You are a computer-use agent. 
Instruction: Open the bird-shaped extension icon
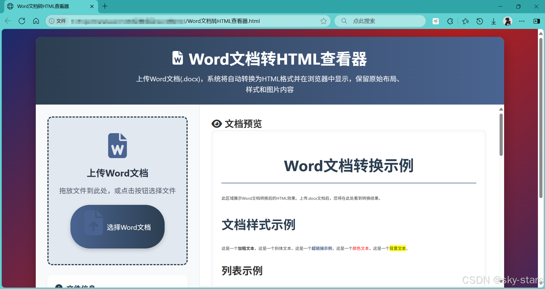click(x=436, y=21)
